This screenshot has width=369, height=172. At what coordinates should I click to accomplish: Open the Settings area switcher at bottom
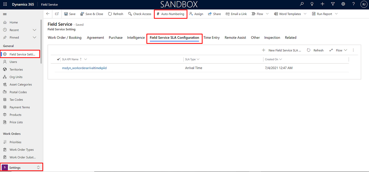(x=21, y=167)
